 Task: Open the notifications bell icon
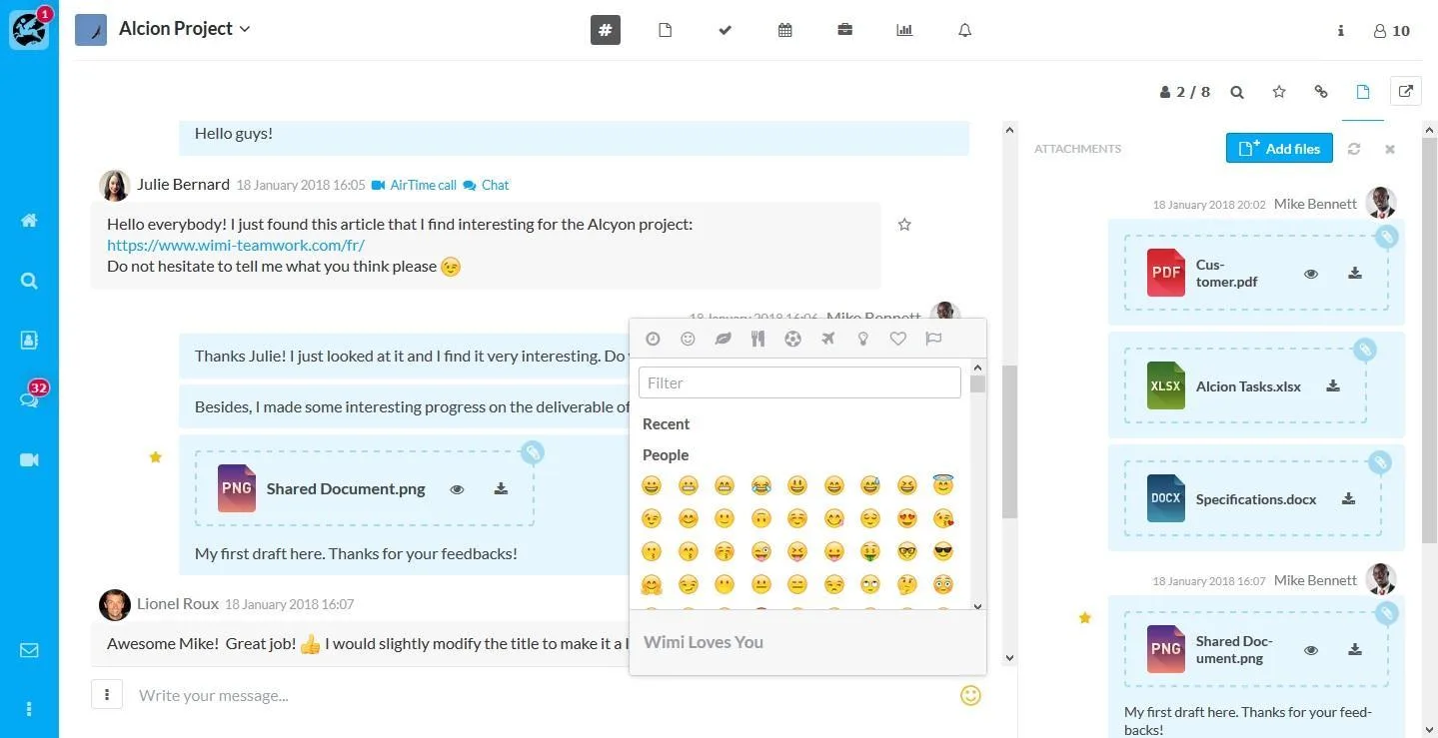coord(965,30)
